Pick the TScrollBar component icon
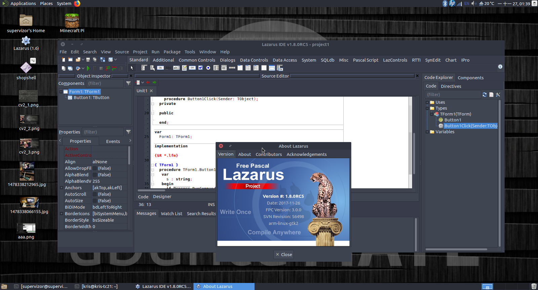The width and height of the screenshot is (538, 290). [x=232, y=68]
